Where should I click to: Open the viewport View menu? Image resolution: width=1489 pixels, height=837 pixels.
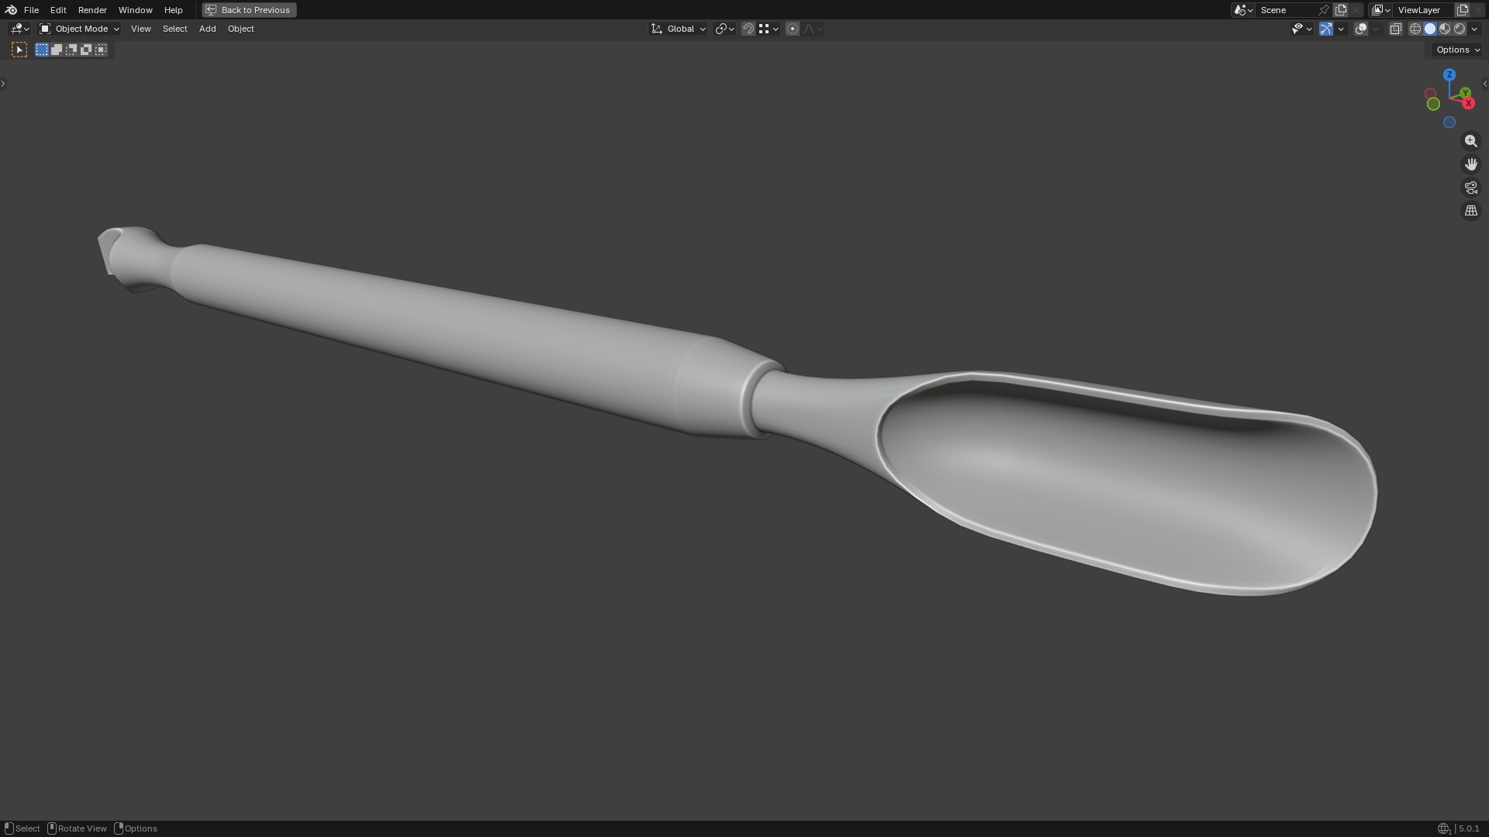point(141,29)
